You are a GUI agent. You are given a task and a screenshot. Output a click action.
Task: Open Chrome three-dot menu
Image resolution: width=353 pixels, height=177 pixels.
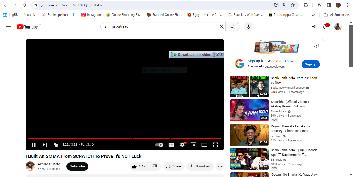tap(347, 5)
